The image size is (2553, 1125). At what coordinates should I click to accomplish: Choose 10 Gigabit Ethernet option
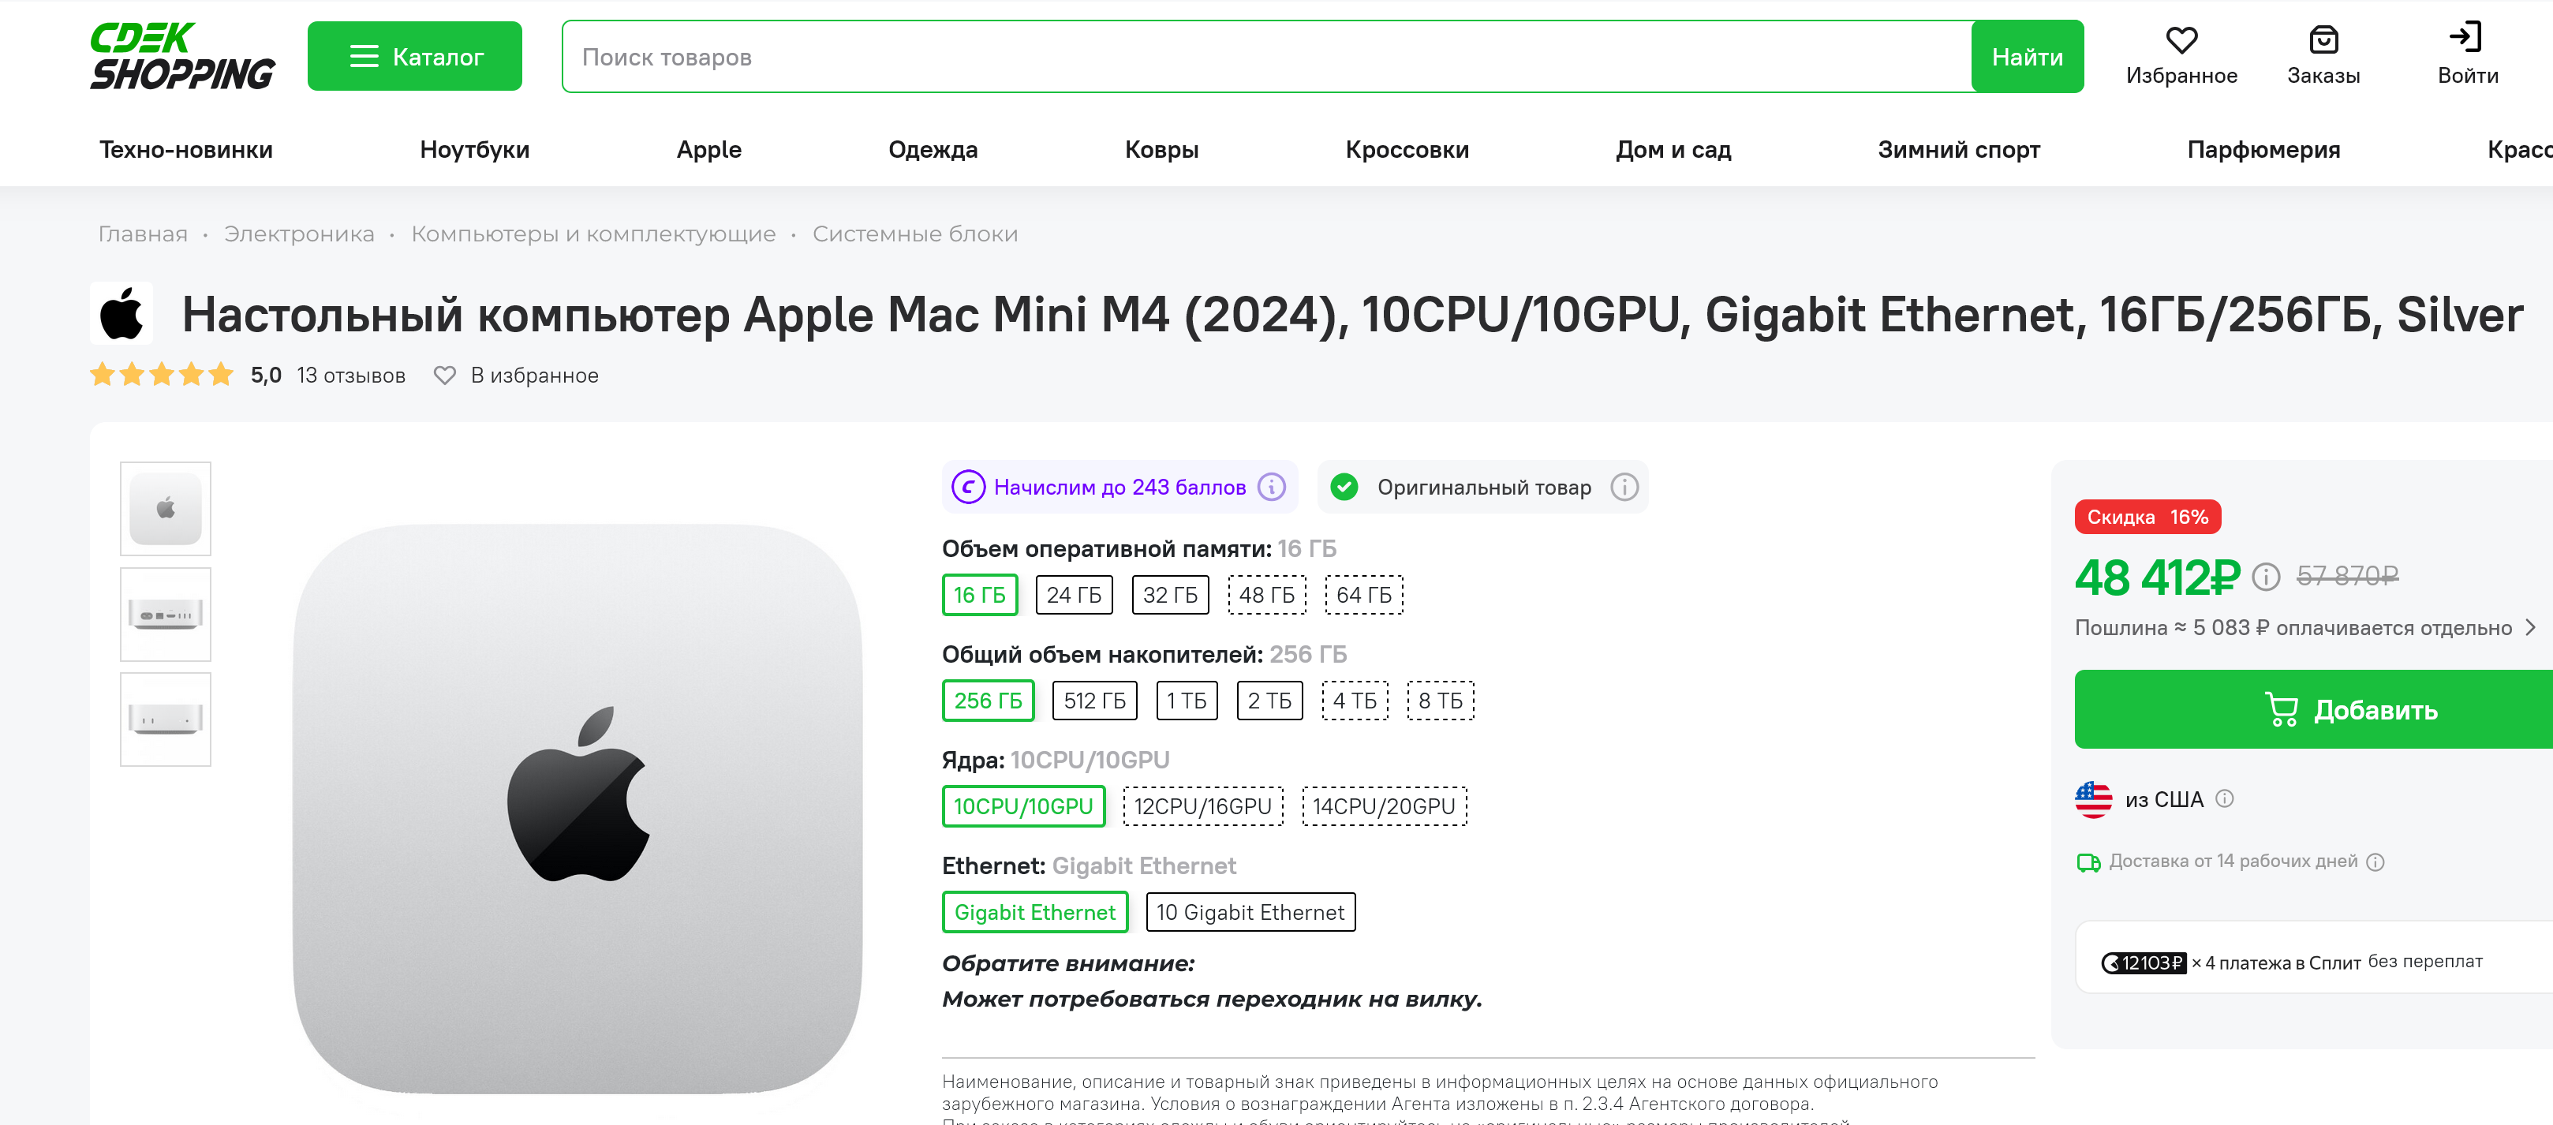1250,912
